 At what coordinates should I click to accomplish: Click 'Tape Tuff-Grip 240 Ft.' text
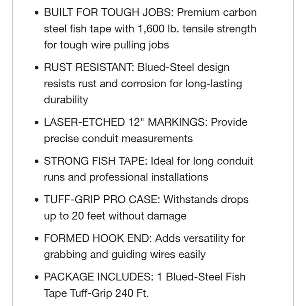pyautogui.click(x=96, y=293)
